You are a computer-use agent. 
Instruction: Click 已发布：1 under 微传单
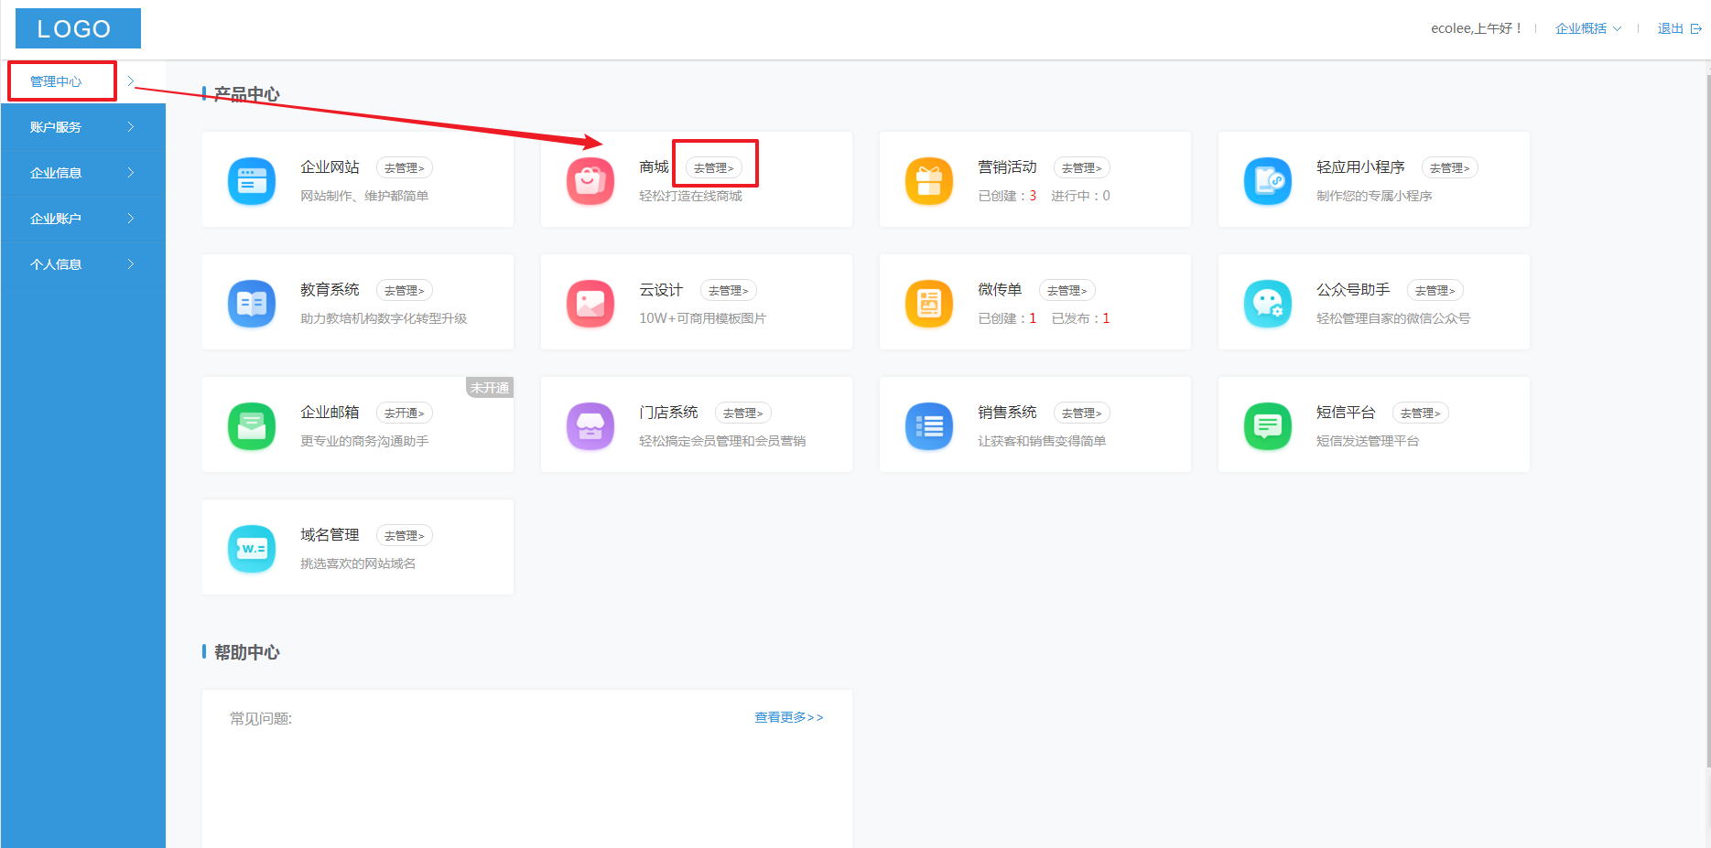[1080, 318]
